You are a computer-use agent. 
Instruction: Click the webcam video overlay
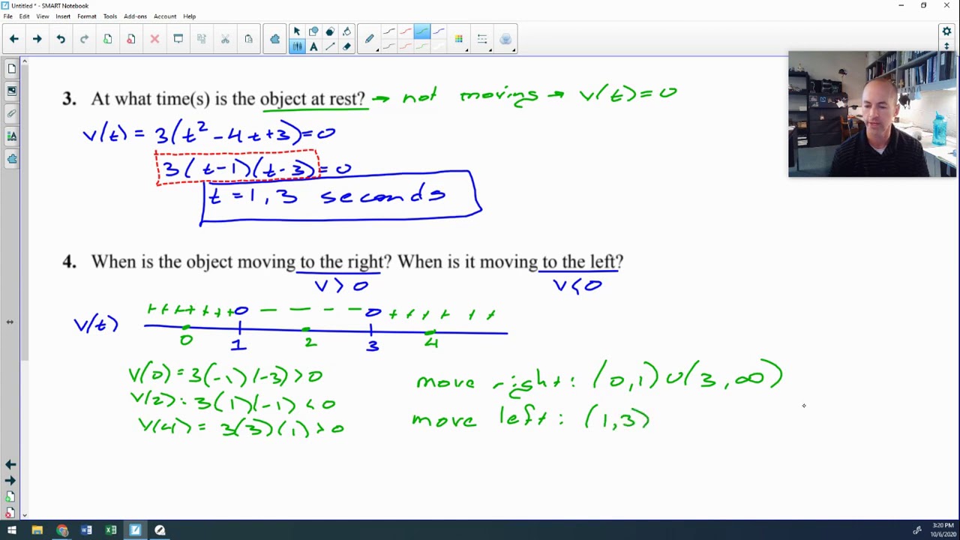point(872,114)
